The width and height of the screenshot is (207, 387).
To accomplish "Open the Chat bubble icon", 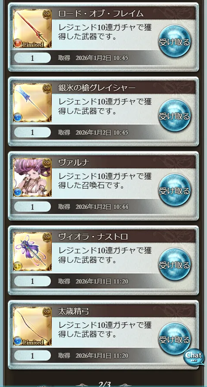I will (x=194, y=357).
